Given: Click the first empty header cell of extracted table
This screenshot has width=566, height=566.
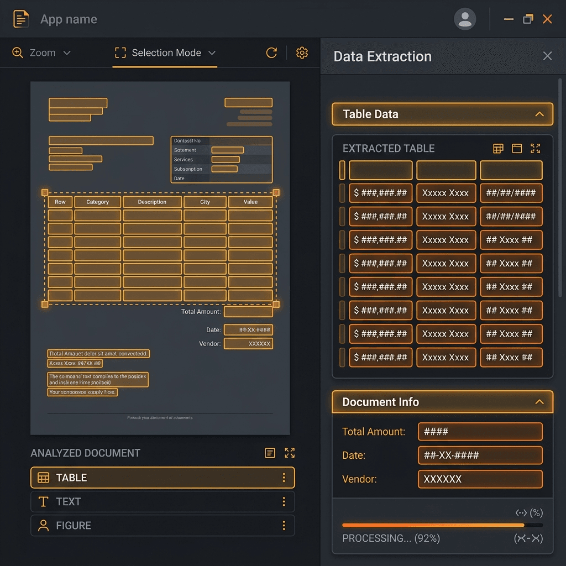Looking at the screenshot, I should [380, 170].
